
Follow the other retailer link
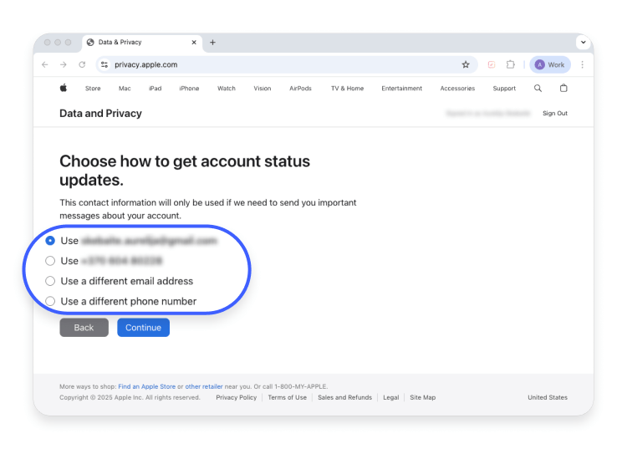(x=204, y=386)
